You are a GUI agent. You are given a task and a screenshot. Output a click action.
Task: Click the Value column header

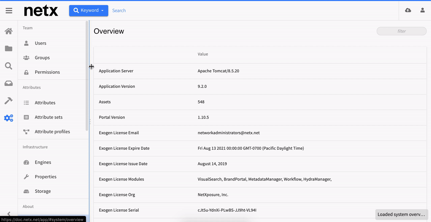click(x=203, y=54)
